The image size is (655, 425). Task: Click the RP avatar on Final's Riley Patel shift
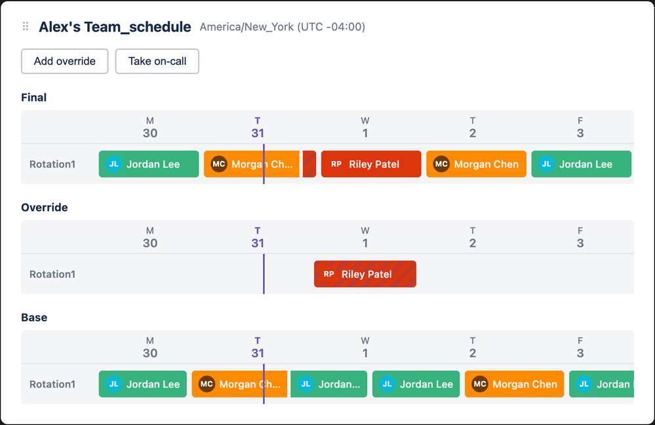click(336, 164)
